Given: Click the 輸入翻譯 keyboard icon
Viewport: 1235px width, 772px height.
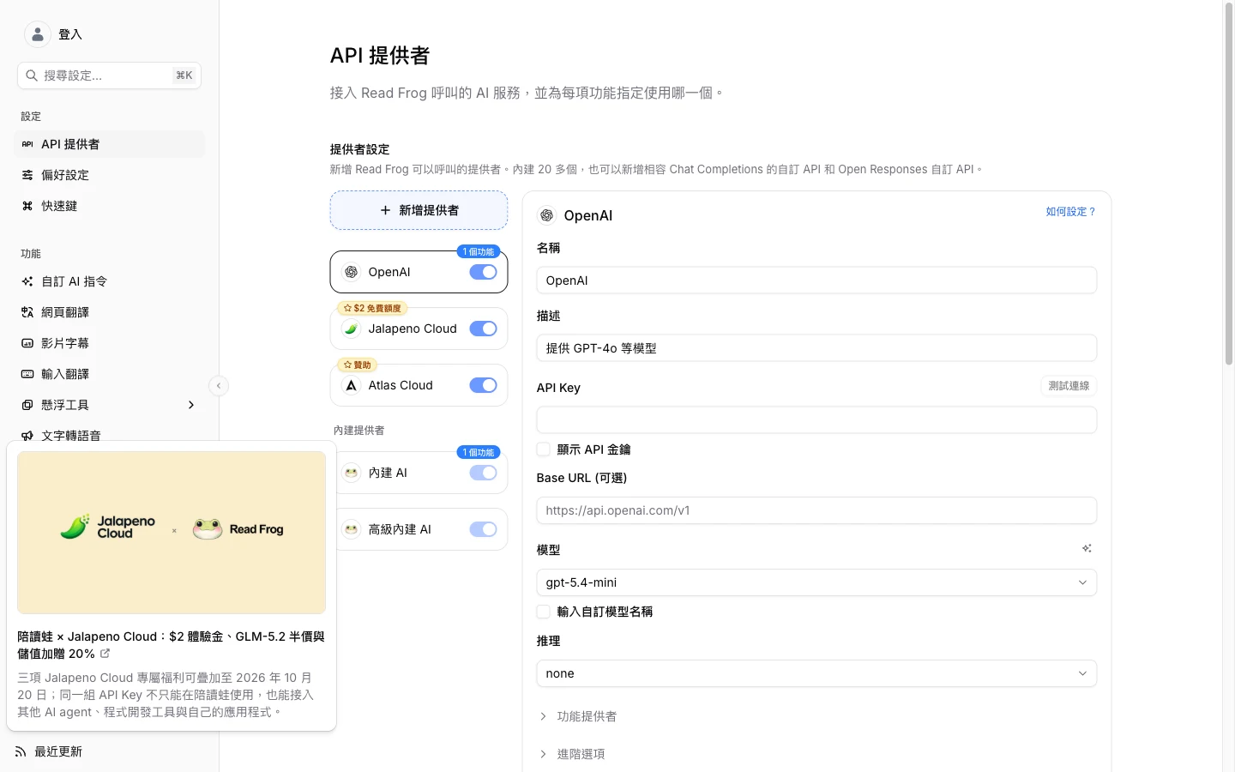Looking at the screenshot, I should [x=27, y=374].
